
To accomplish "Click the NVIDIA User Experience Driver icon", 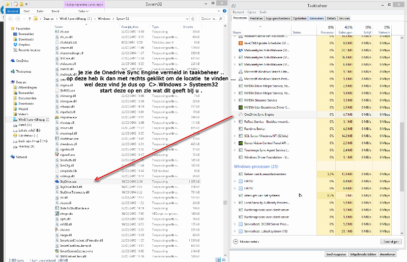I will coord(241,107).
